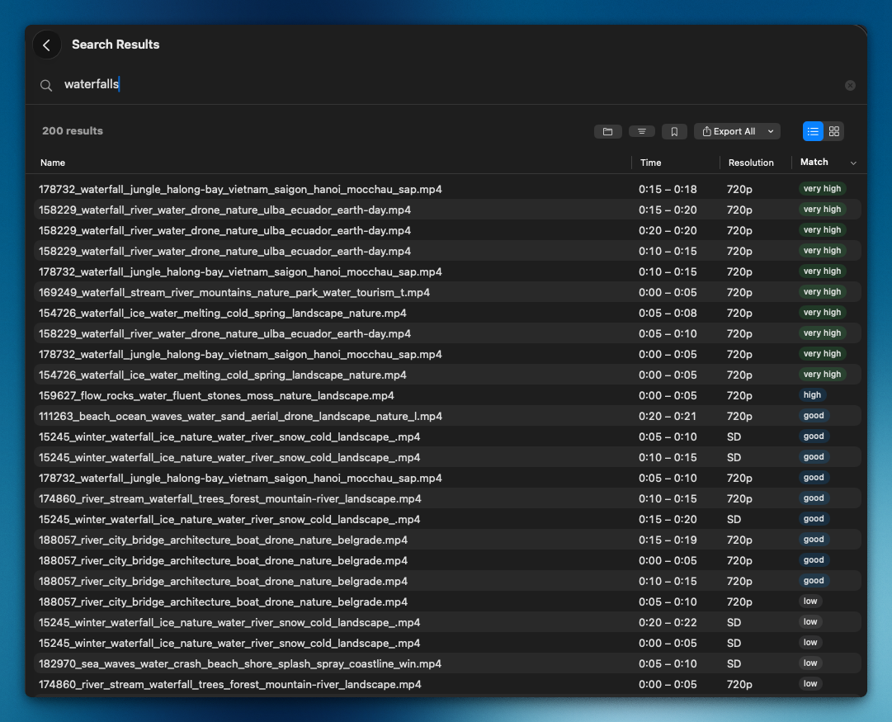892x722 pixels.
Task: Select 178732 halong-bay clip at 0:10 – 0:15
Action: tap(447, 271)
